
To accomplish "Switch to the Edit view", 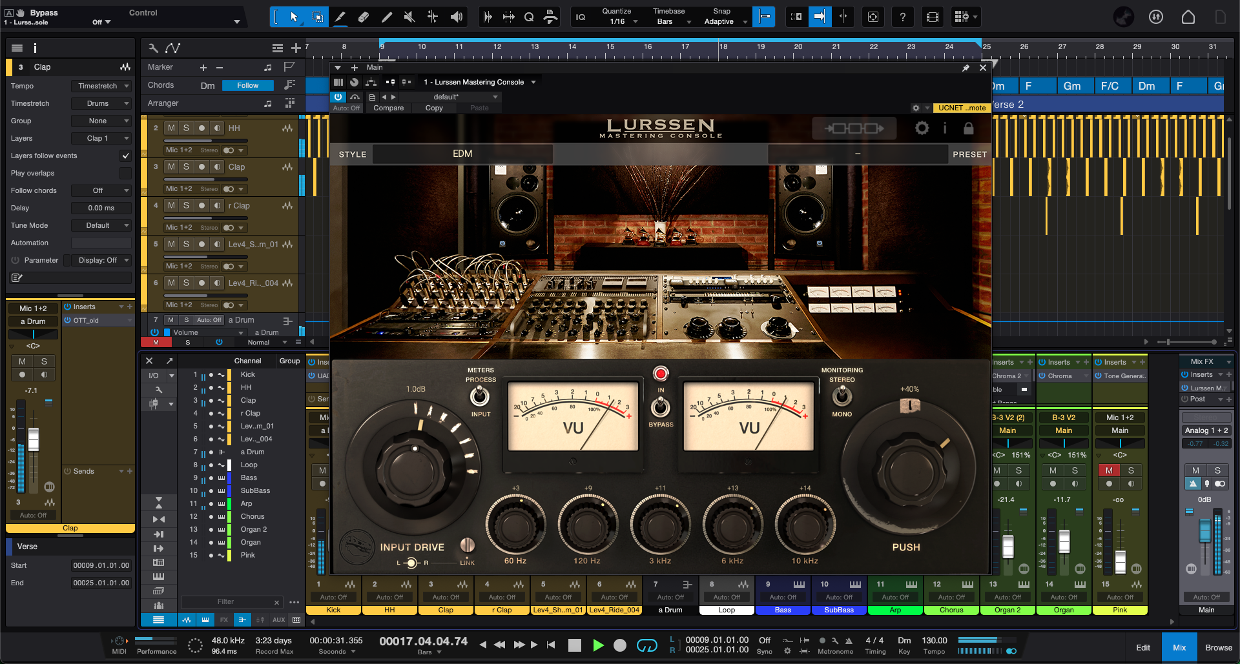I will [x=1143, y=647].
